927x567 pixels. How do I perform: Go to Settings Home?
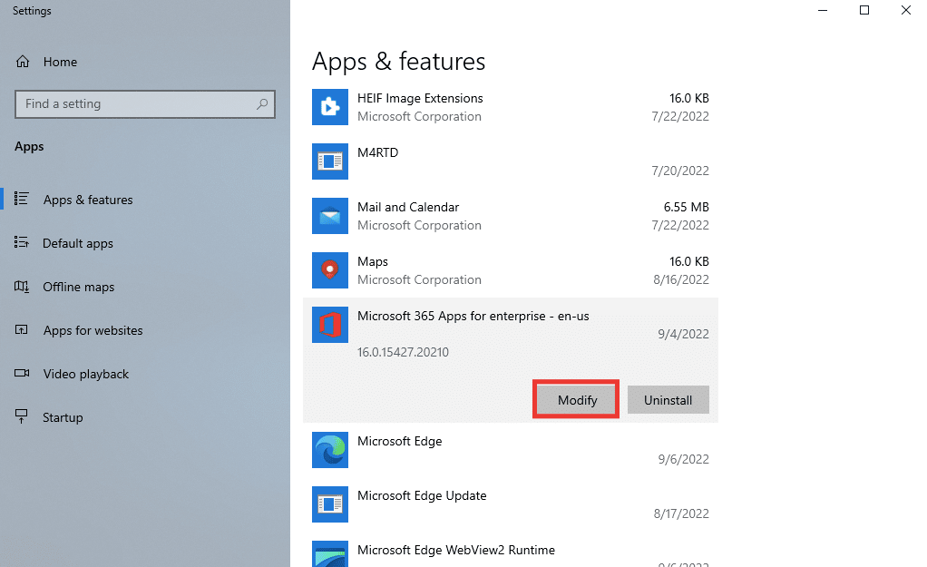[x=60, y=62]
